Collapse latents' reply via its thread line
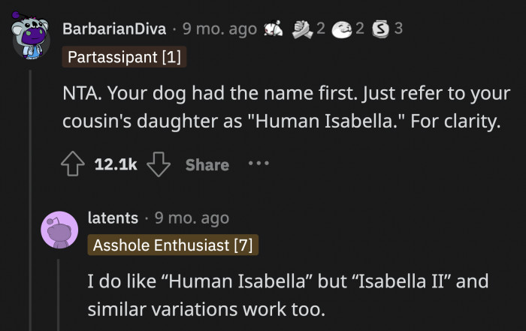526x331 pixels. click(x=59, y=293)
